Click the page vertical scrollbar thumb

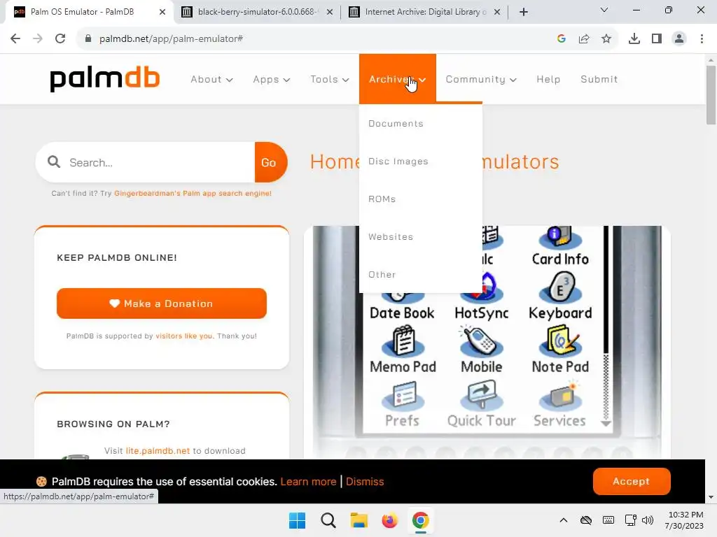[711, 95]
